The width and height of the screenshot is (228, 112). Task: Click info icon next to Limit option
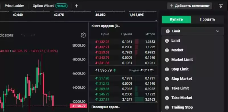167,41
